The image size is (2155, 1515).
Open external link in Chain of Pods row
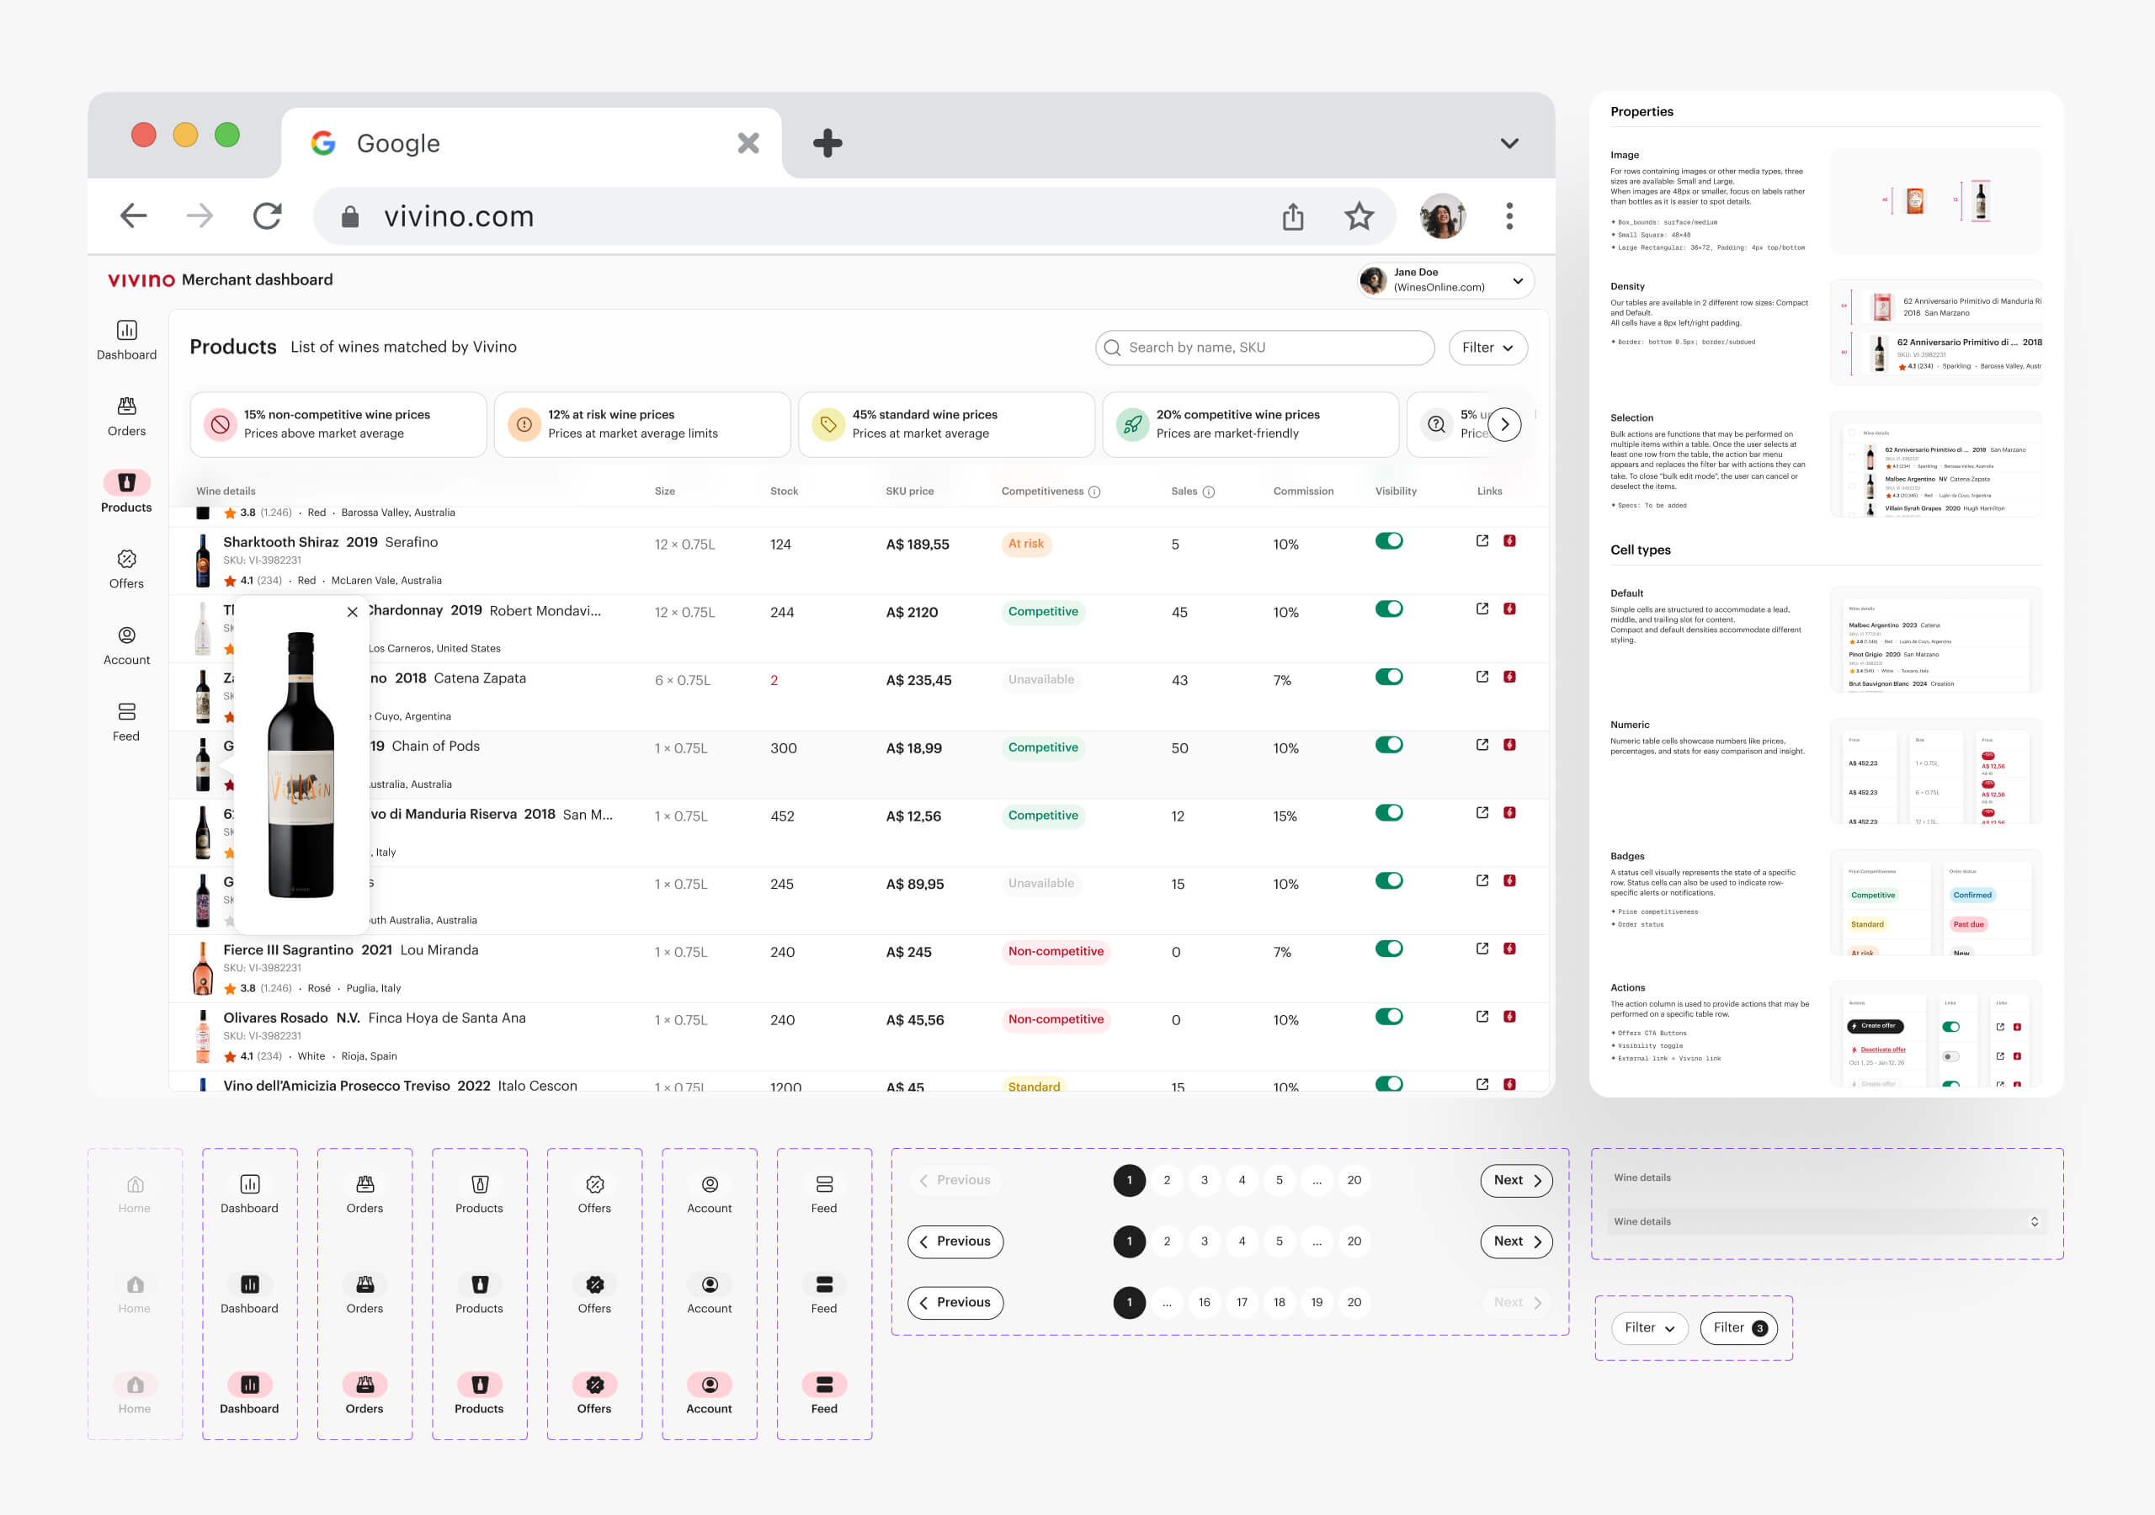[1482, 744]
